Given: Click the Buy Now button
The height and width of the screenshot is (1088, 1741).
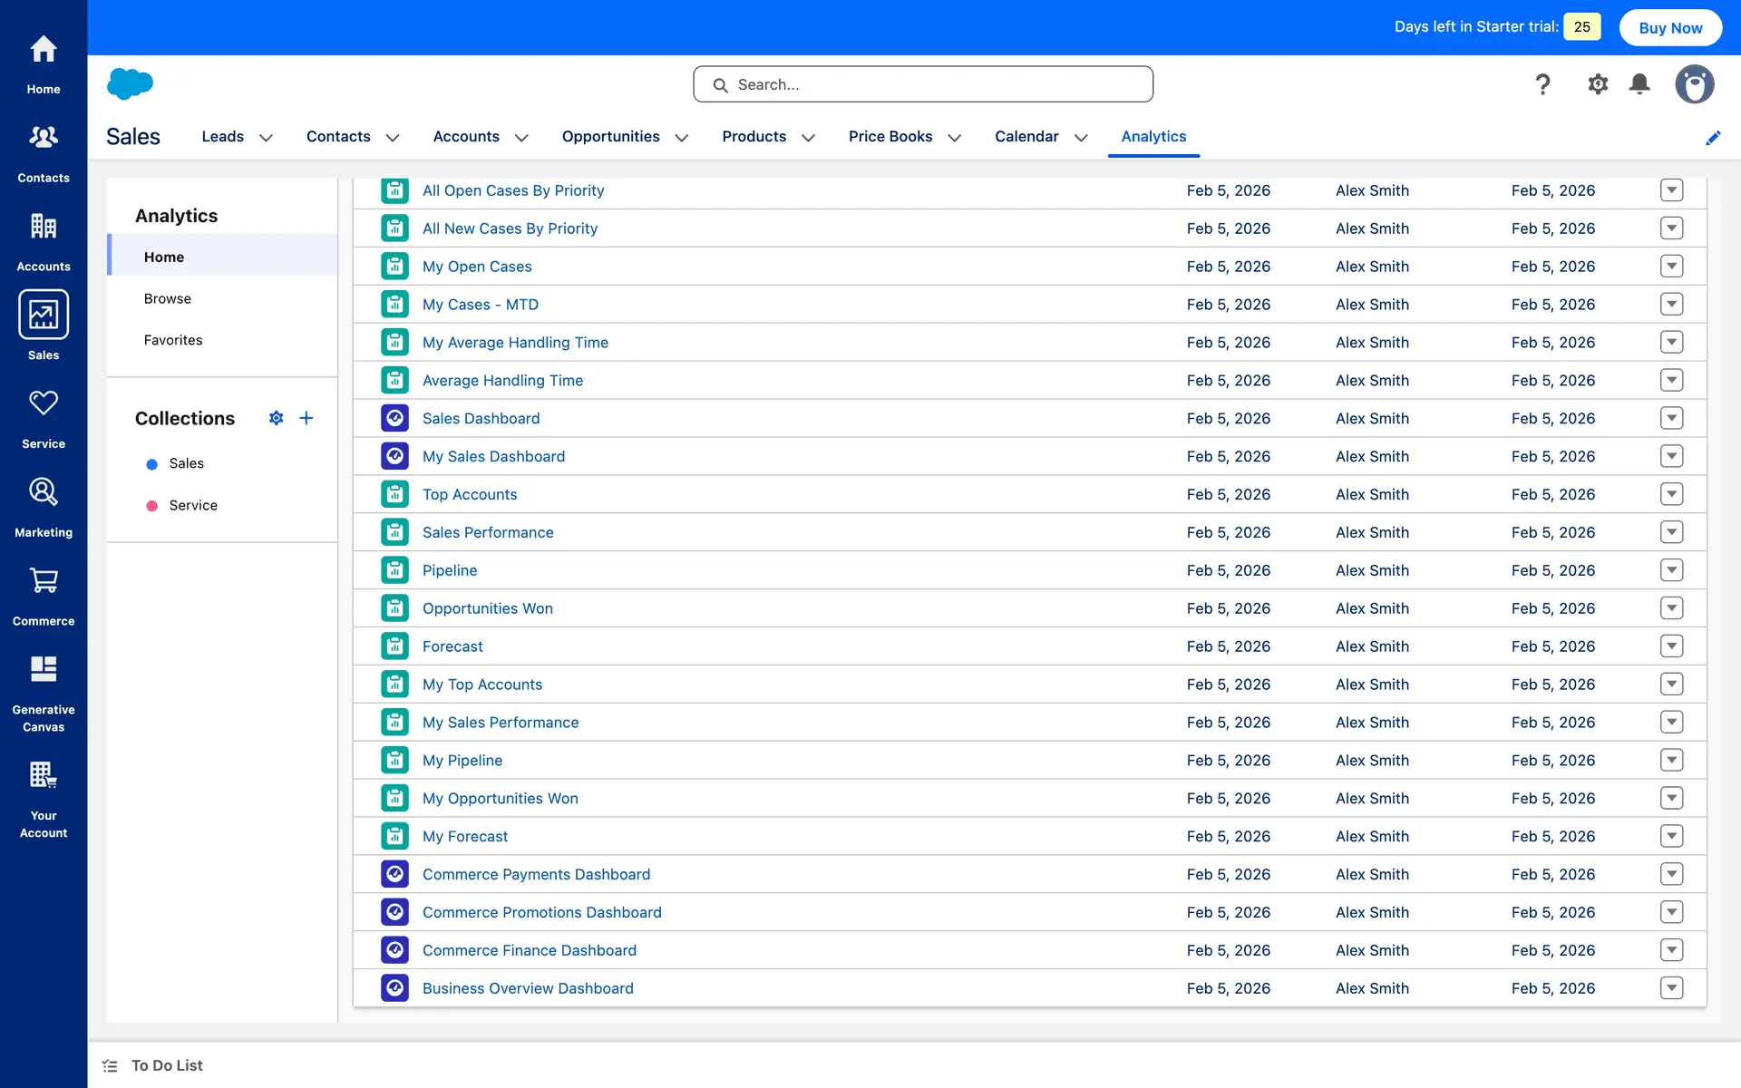Looking at the screenshot, I should pos(1670,27).
